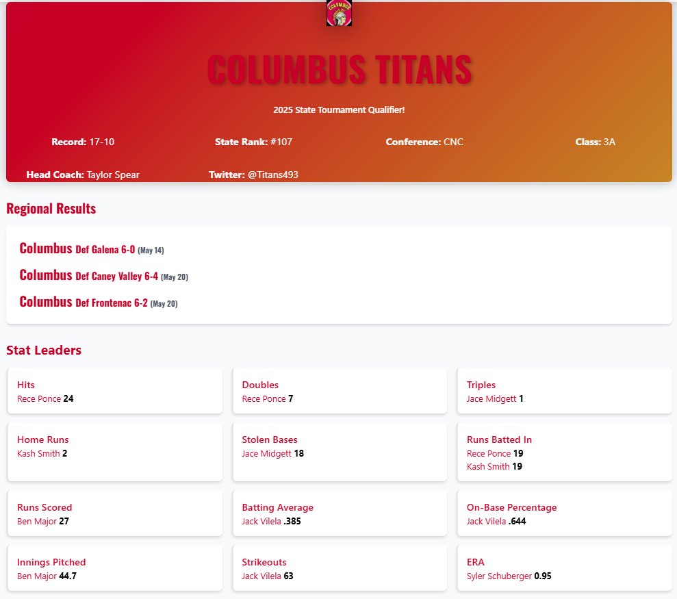The image size is (677, 599).
Task: Click the ERA card title
Action: [475, 562]
